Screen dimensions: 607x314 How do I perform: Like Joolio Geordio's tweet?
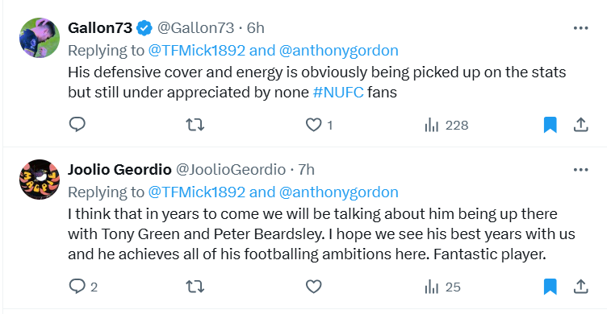tap(313, 287)
